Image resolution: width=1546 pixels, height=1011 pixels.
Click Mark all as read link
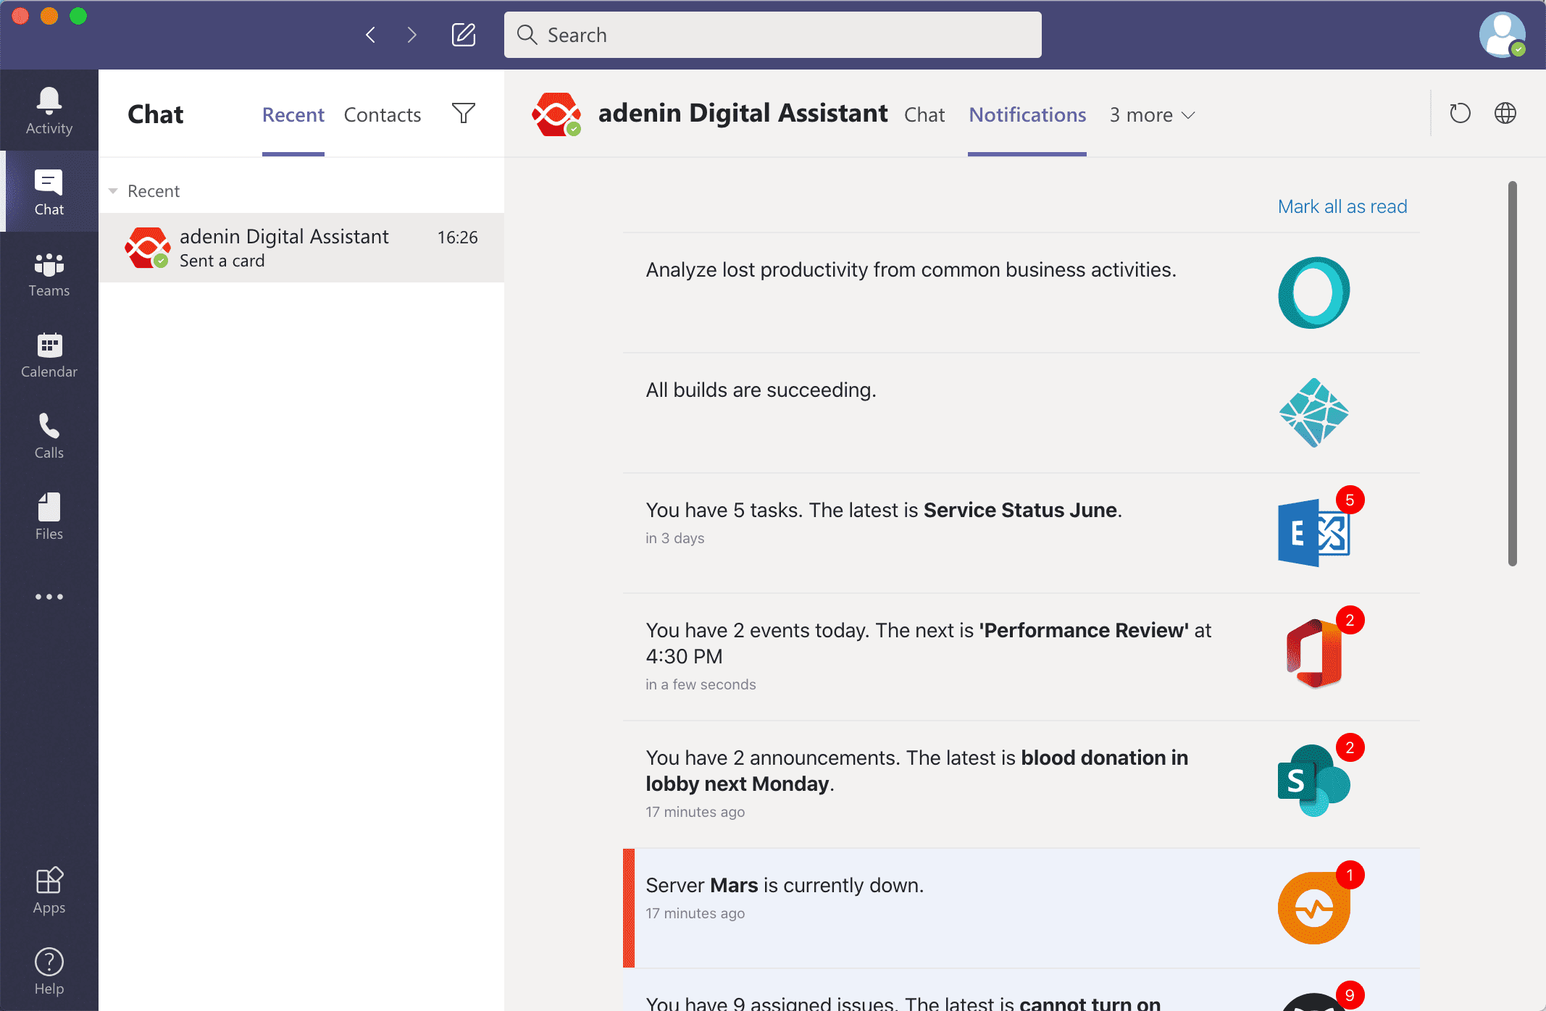pos(1342,206)
